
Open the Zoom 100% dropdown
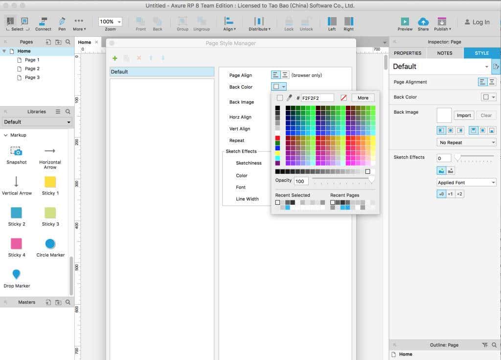click(x=110, y=22)
